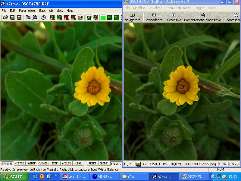This screenshot has height=181, width=241.
Task: Go to Precedente image
Action: click(x=154, y=17)
